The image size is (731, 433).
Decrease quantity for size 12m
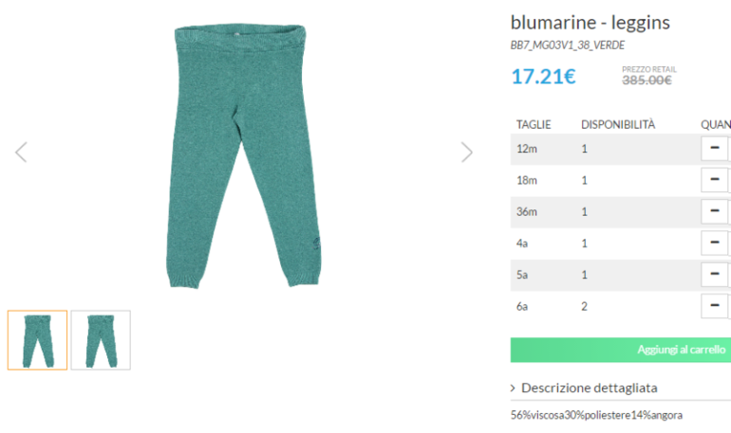pos(713,149)
